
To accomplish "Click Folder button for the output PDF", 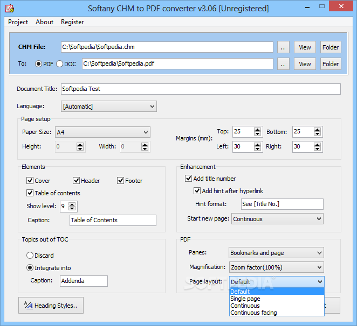I will (x=331, y=64).
